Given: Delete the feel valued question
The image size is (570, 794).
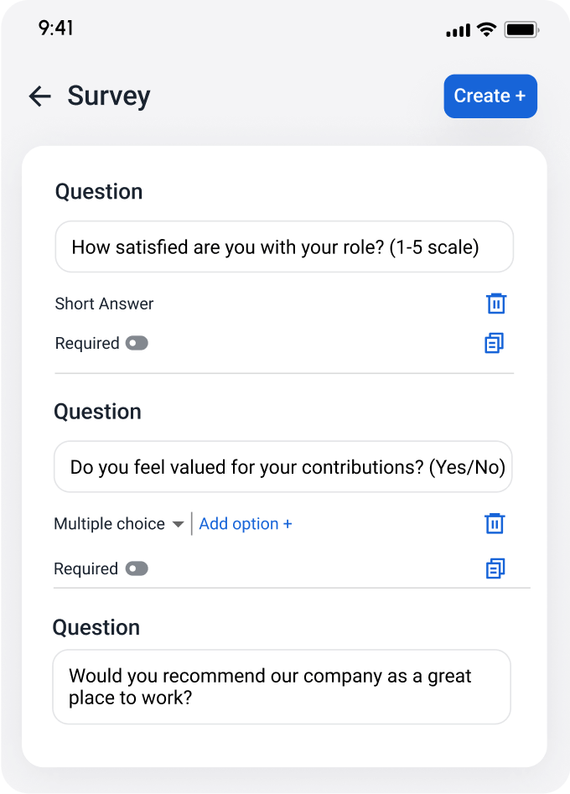Looking at the screenshot, I should click(495, 524).
